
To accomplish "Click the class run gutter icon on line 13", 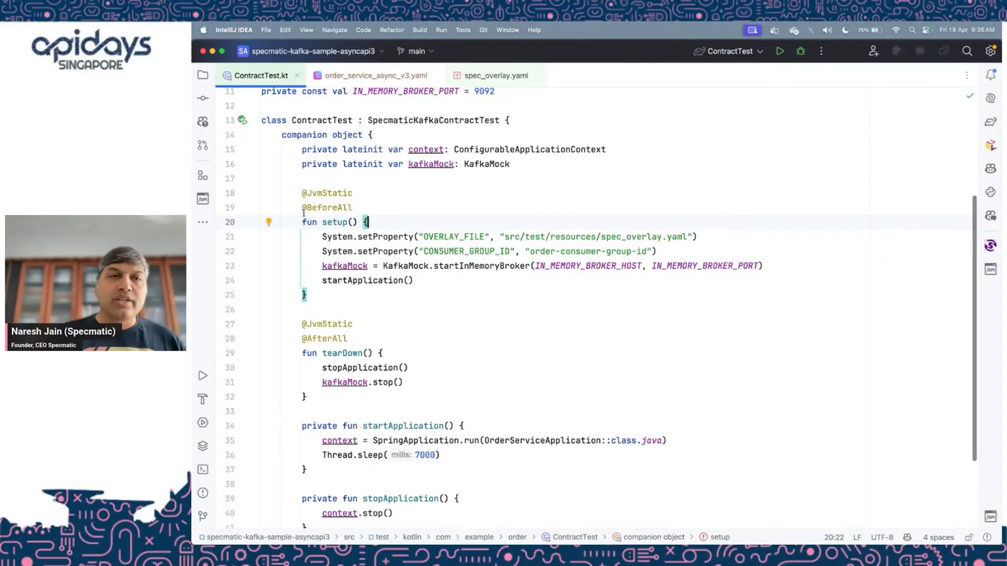I will 242,120.
